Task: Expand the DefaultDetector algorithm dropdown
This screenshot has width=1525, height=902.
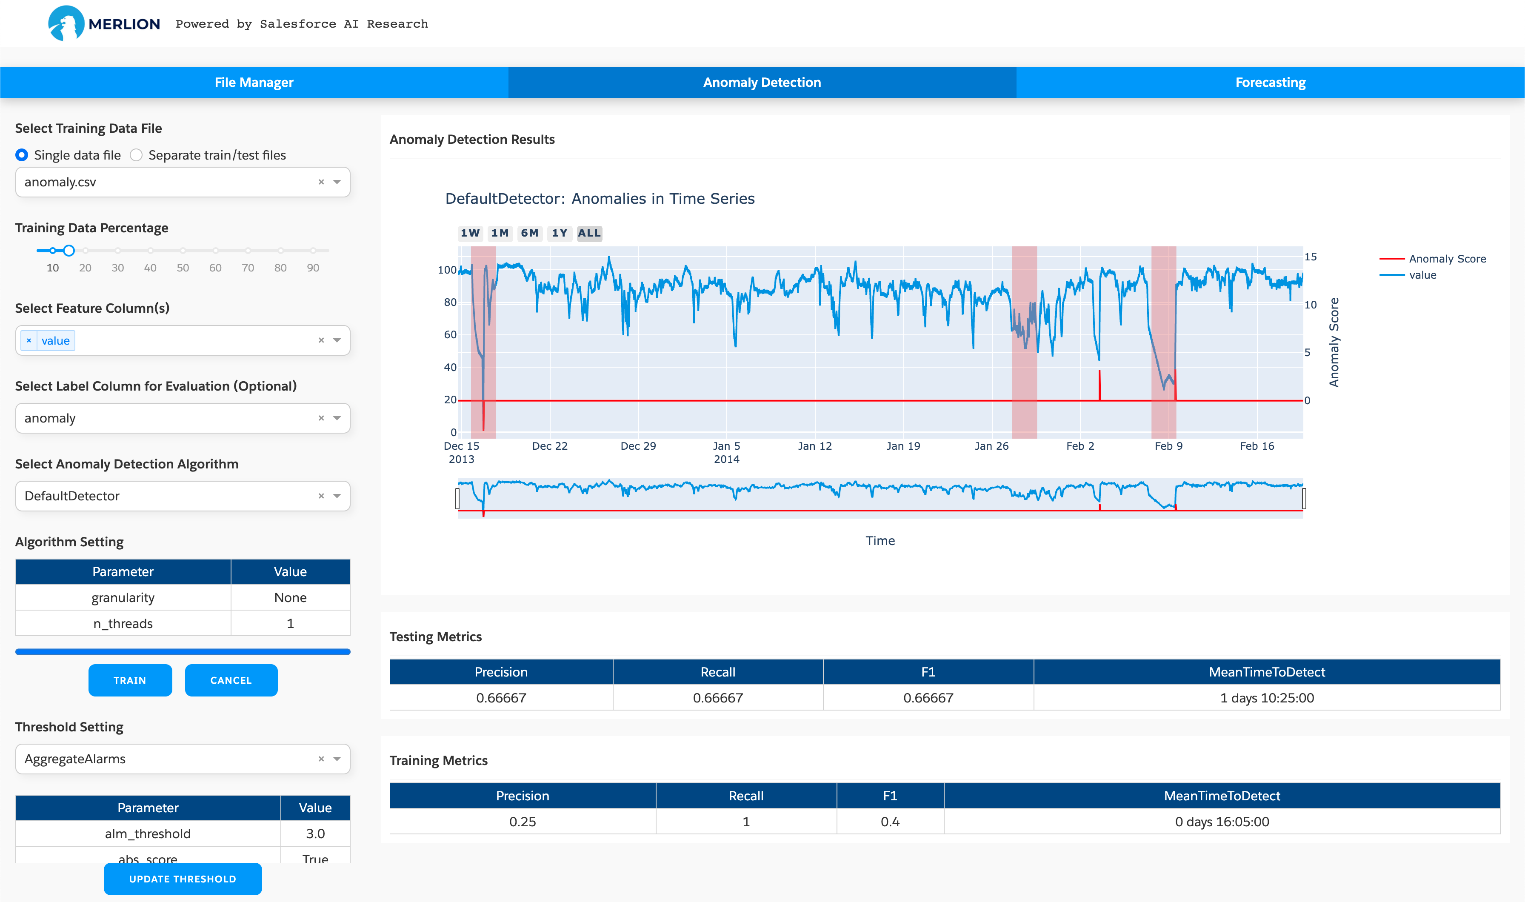Action: (338, 496)
